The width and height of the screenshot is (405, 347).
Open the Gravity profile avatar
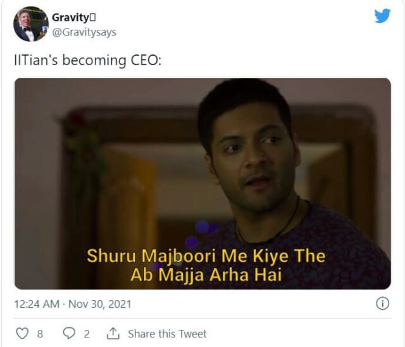(30, 24)
